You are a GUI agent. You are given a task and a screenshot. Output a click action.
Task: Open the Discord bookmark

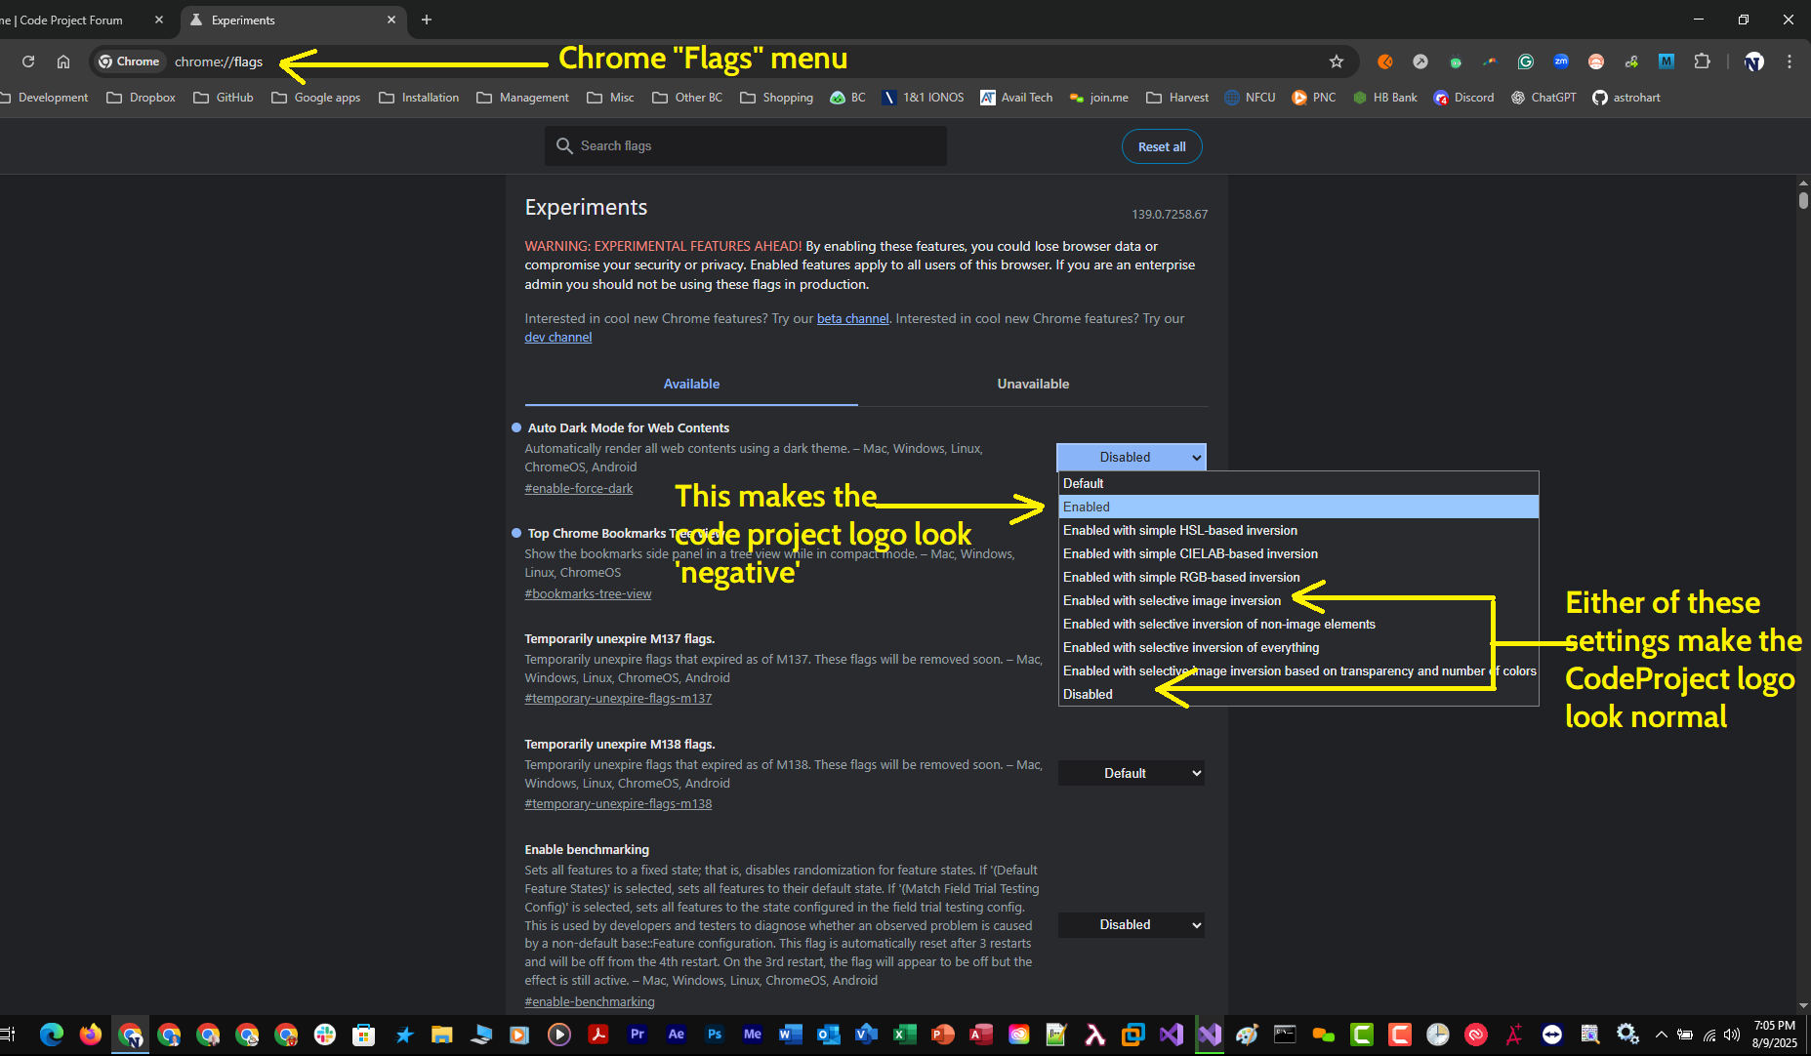(1463, 98)
